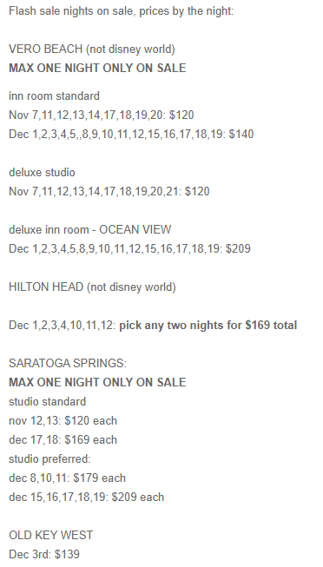The height and width of the screenshot is (567, 323).
Task: Click the MAX ONE NIGHT notice under Saratoga Springs
Action: coord(97,382)
